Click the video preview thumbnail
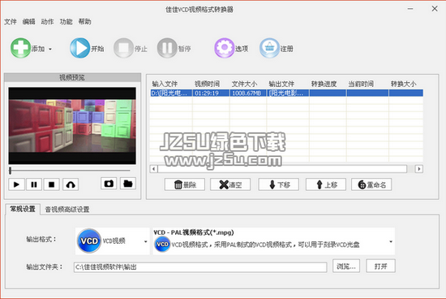 tap(72, 126)
